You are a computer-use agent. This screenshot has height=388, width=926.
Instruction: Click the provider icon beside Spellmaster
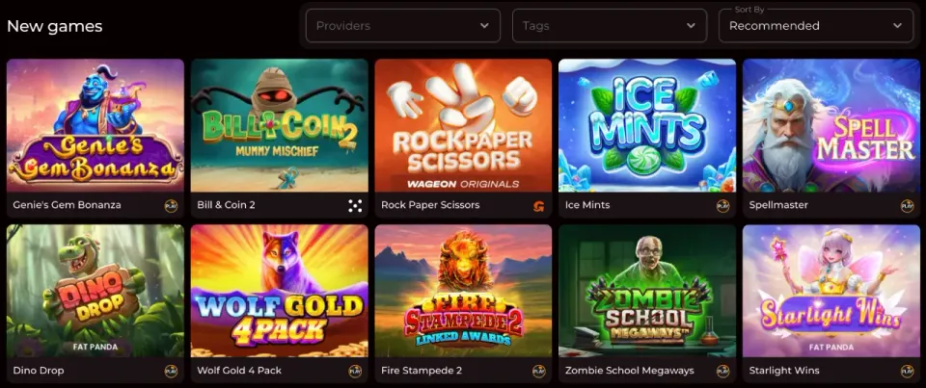[907, 206]
